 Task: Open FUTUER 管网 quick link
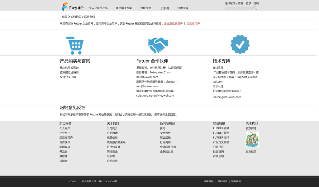[221, 133]
